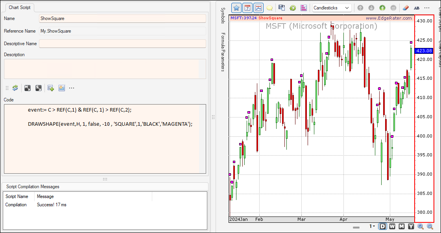Open the Chart Layouts side tab
441x233 pixels.
[x=439, y=53]
